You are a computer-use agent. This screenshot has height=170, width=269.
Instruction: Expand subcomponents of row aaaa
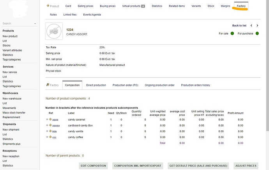coord(47,119)
